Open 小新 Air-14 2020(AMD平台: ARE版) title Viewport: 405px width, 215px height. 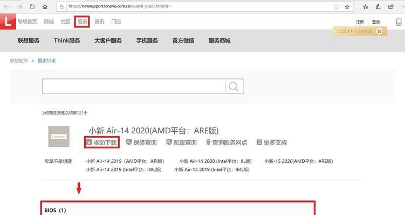(x=154, y=131)
